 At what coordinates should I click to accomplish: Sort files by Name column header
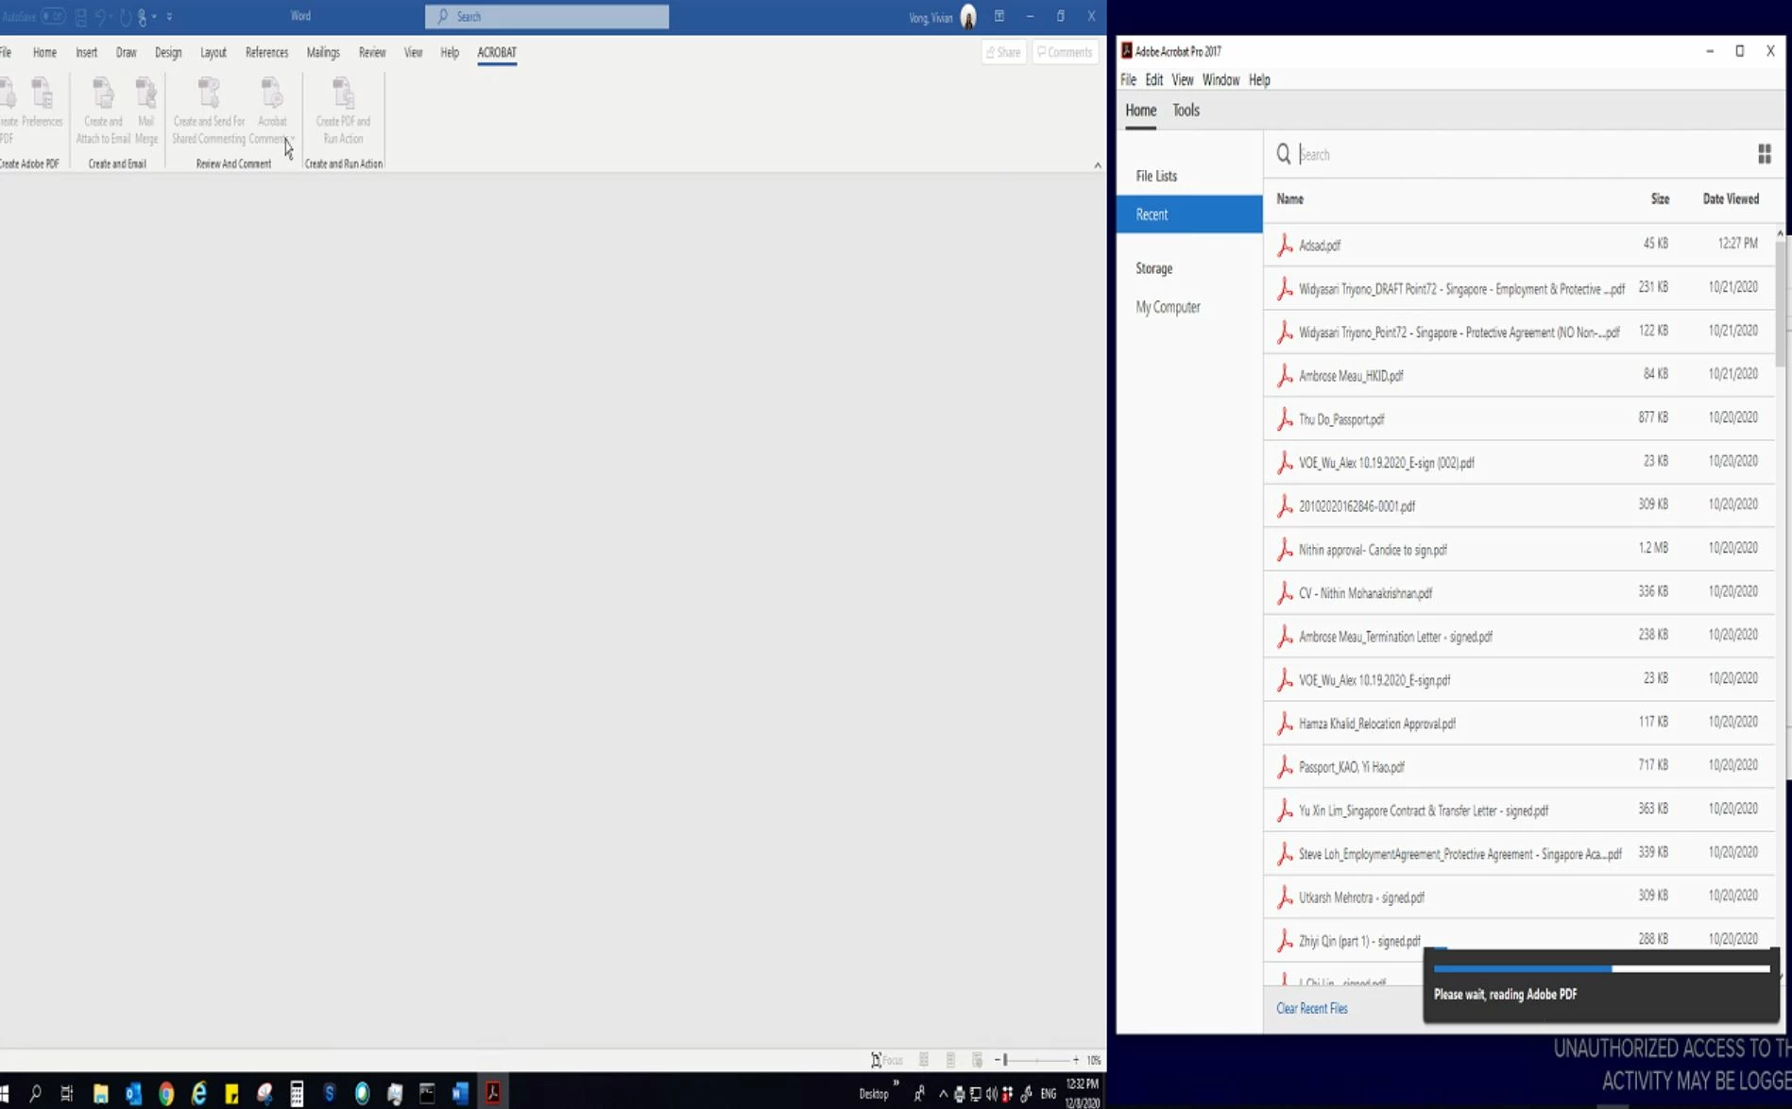[x=1289, y=199]
